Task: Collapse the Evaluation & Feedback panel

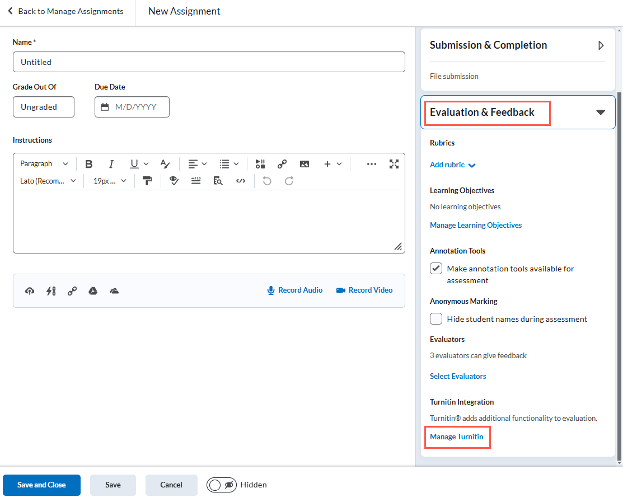Action: [602, 112]
